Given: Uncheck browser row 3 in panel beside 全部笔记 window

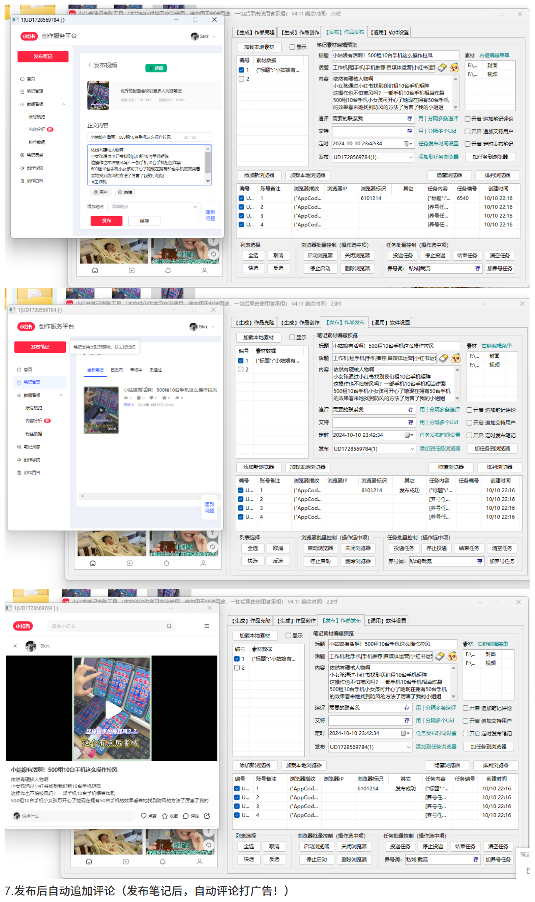Looking at the screenshot, I should point(240,508).
